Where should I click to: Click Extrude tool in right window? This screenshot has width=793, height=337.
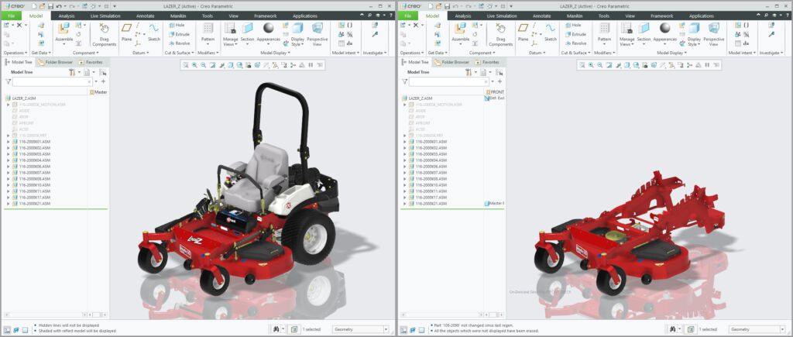(x=575, y=34)
